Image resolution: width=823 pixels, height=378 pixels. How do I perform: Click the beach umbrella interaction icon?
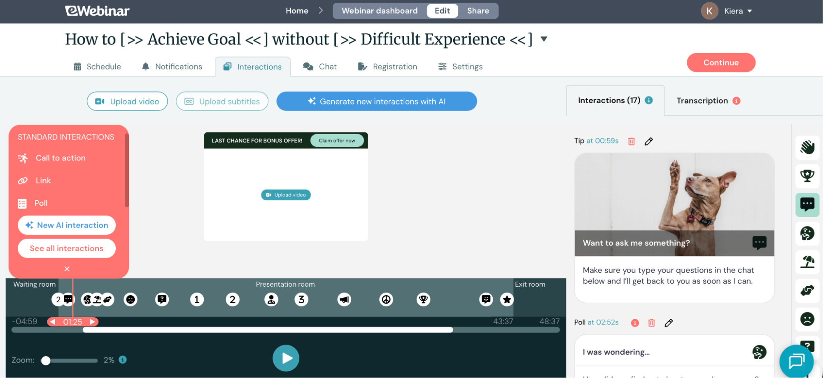click(x=807, y=262)
